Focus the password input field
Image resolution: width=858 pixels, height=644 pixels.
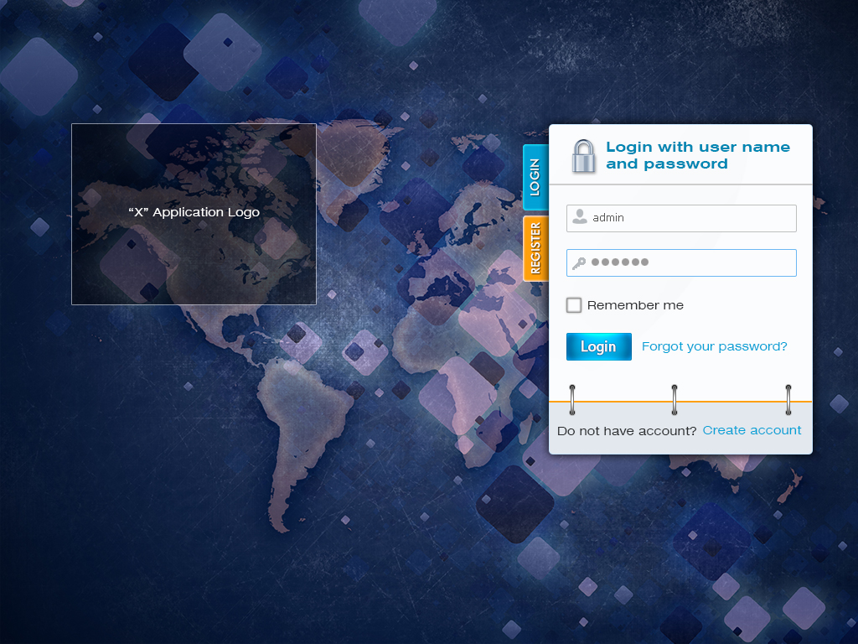(x=681, y=262)
